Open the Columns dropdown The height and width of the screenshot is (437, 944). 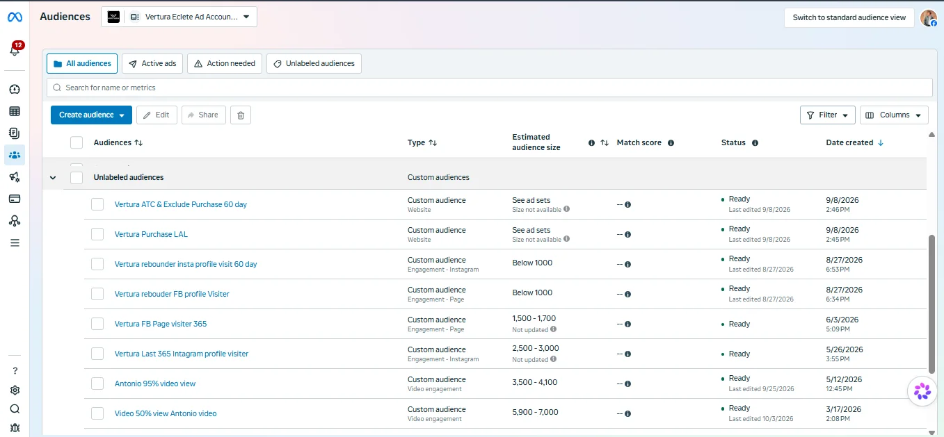[894, 115]
